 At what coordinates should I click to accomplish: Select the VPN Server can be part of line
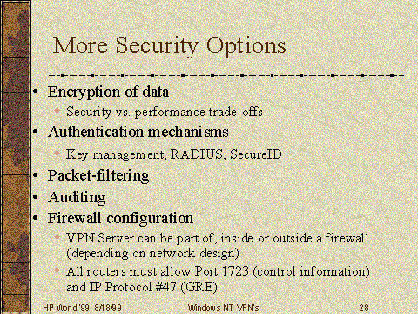tap(218, 238)
